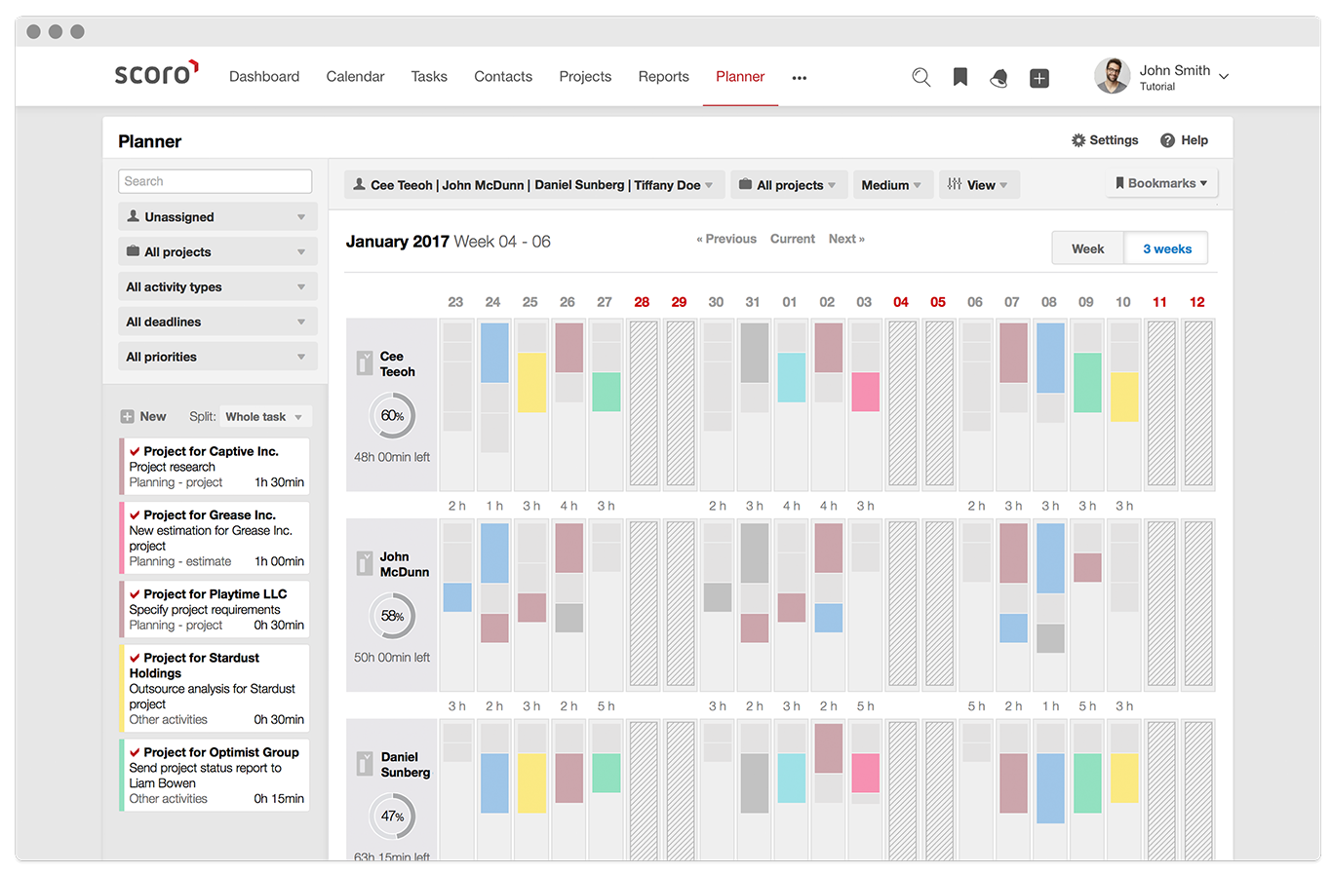Click Daniel Sunberg's 47% workload ring
This screenshot has height=875, width=1332.
point(392,817)
